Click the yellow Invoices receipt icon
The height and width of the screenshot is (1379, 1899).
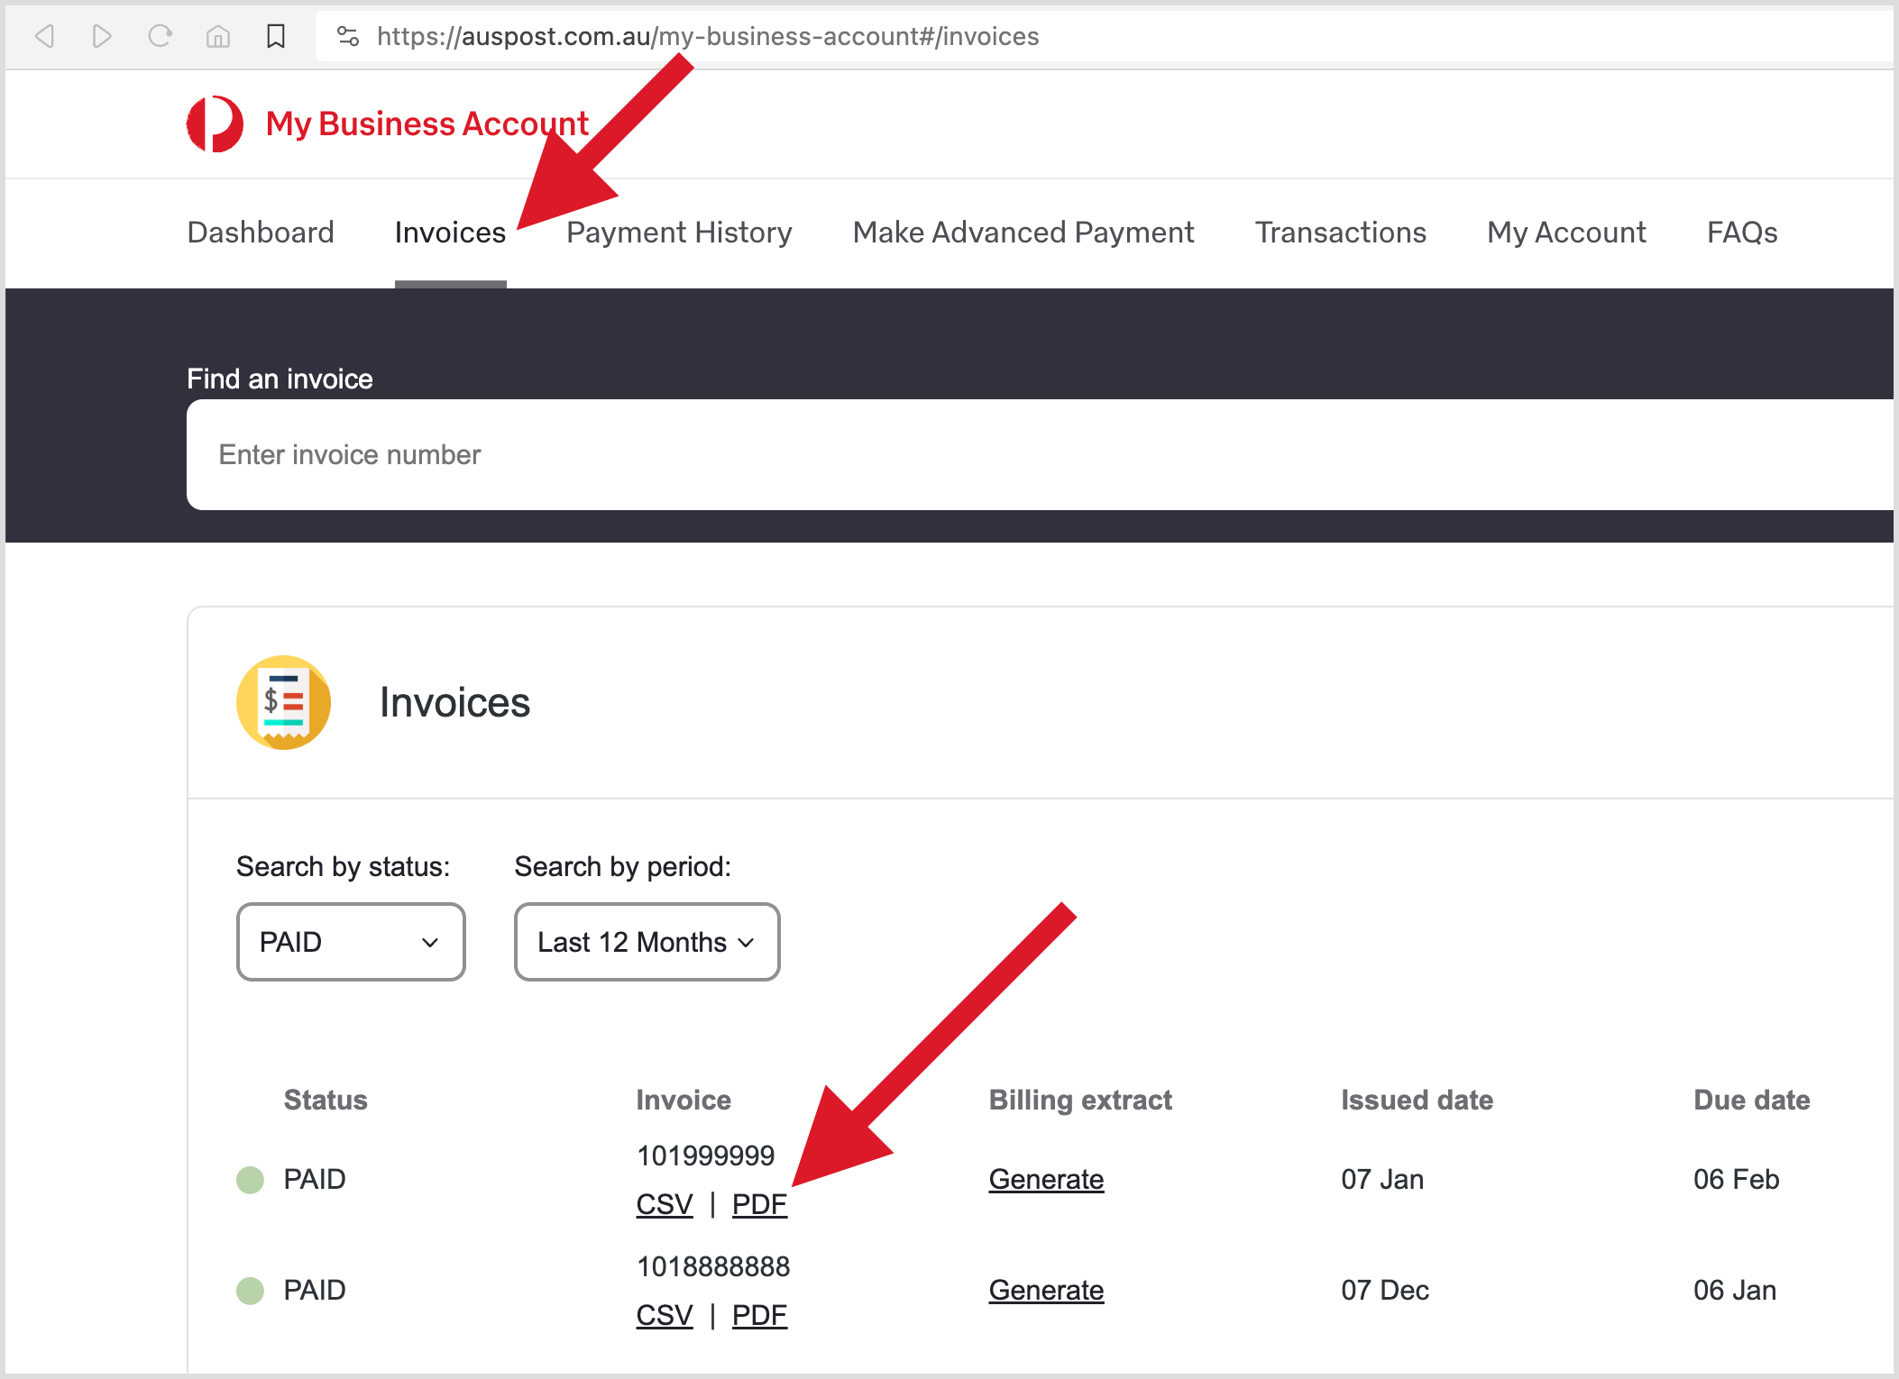tap(284, 702)
